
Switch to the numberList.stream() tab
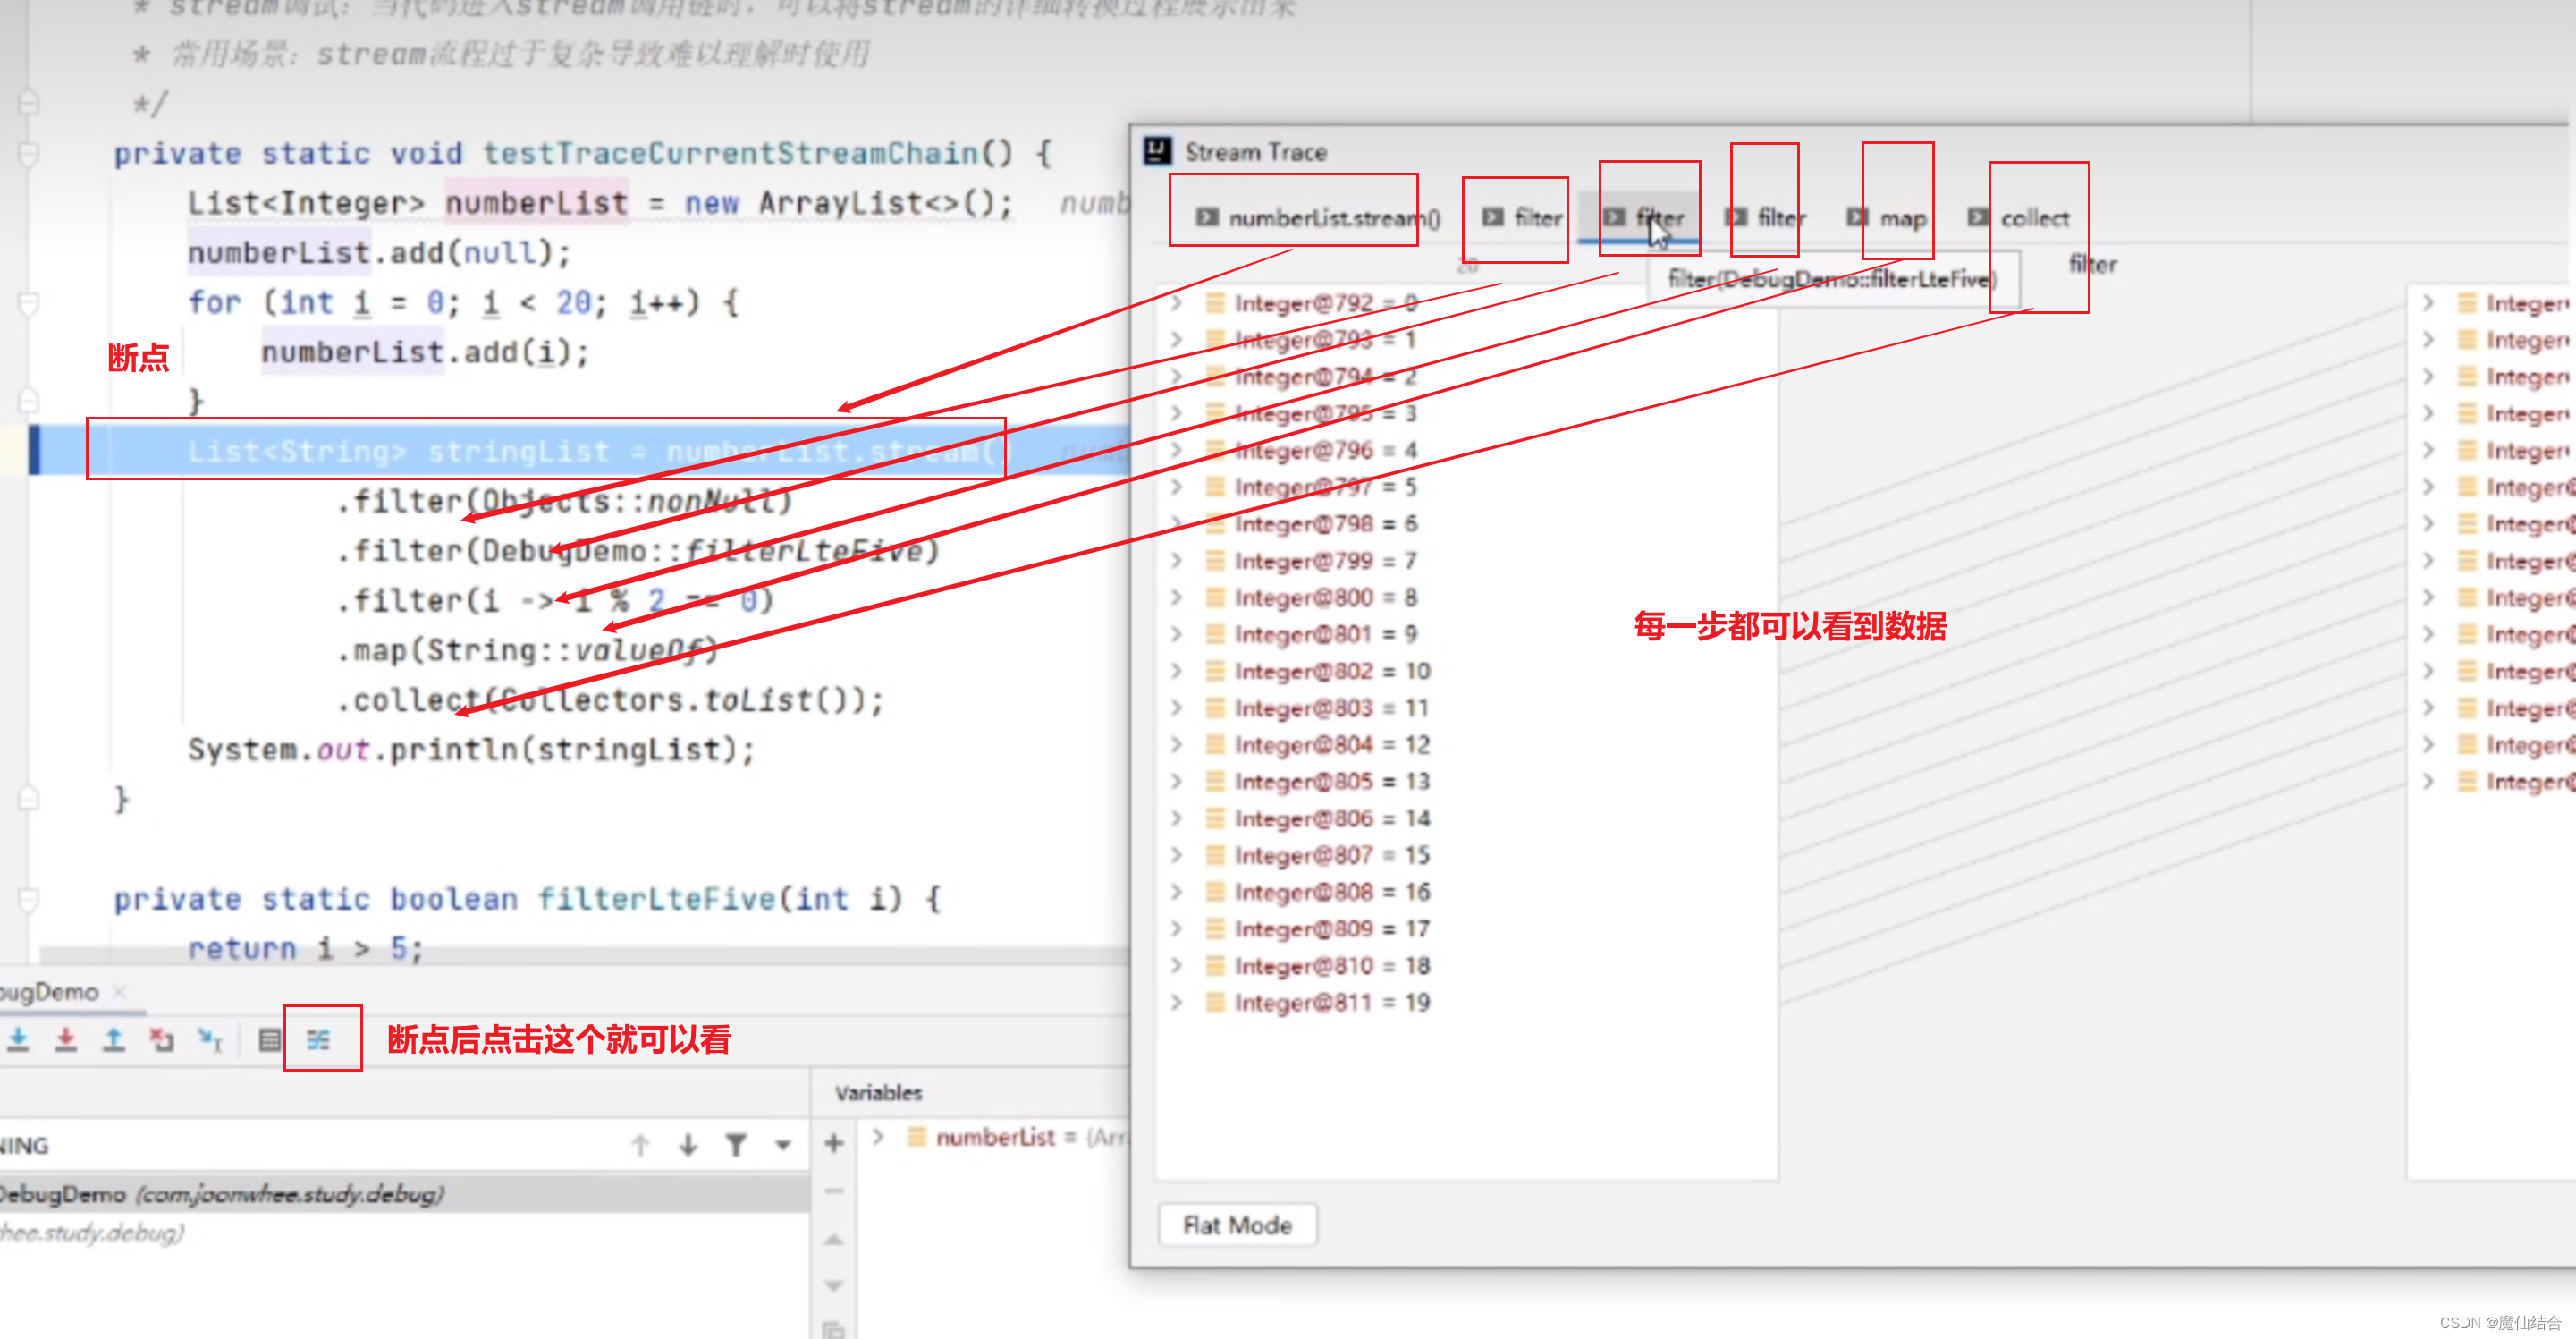(1318, 218)
